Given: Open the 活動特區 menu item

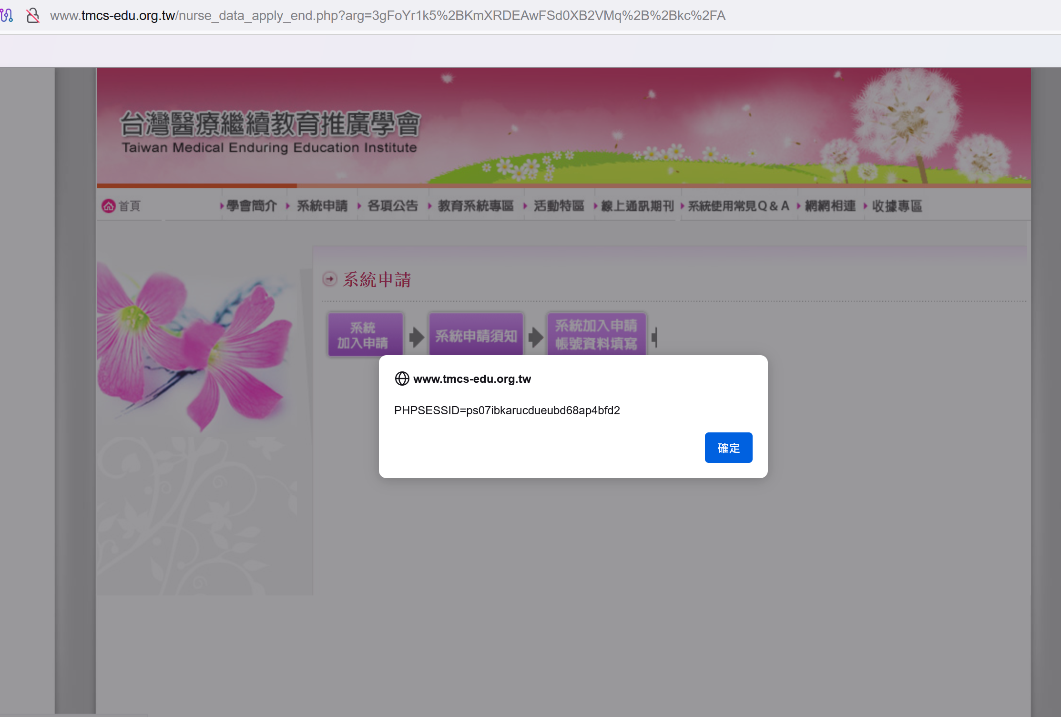Looking at the screenshot, I should pyautogui.click(x=559, y=206).
